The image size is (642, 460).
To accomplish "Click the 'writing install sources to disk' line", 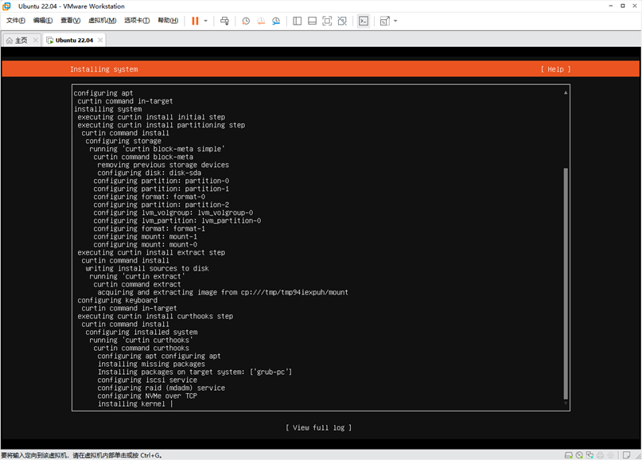I will (147, 268).
